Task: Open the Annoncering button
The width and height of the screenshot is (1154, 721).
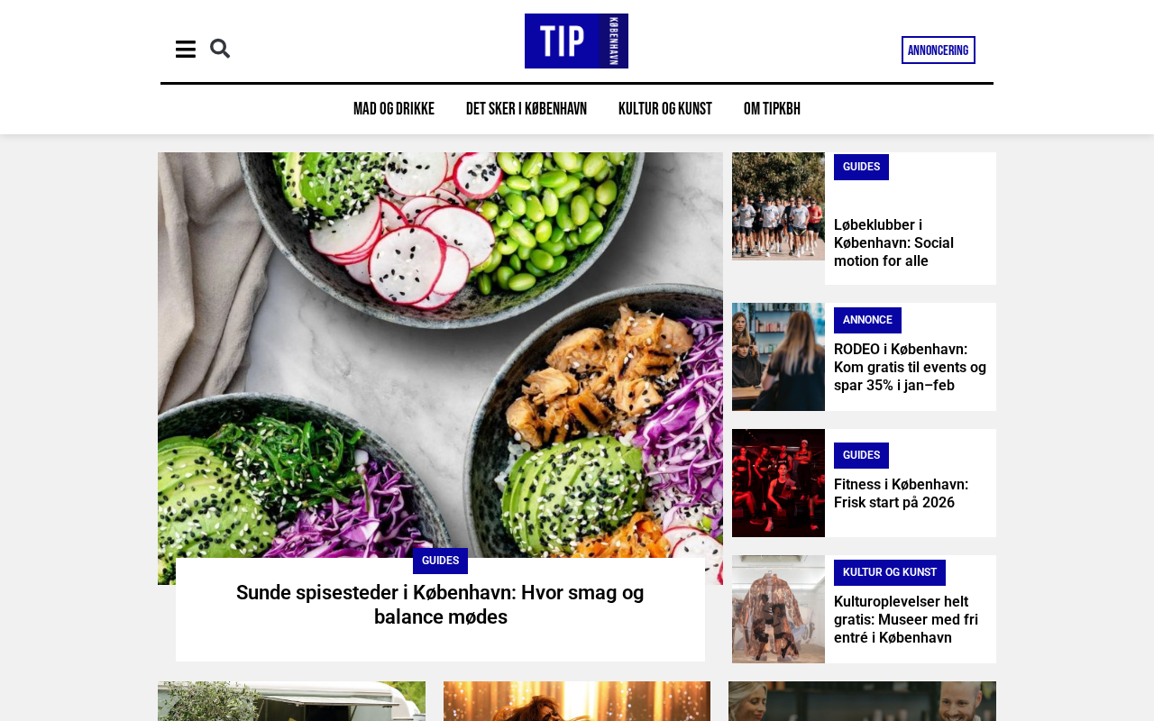Action: click(939, 50)
